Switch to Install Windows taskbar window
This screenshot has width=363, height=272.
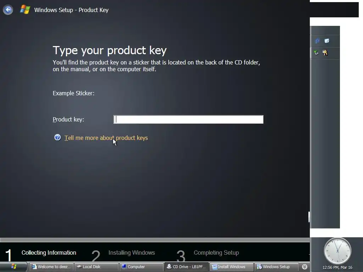click(x=231, y=267)
